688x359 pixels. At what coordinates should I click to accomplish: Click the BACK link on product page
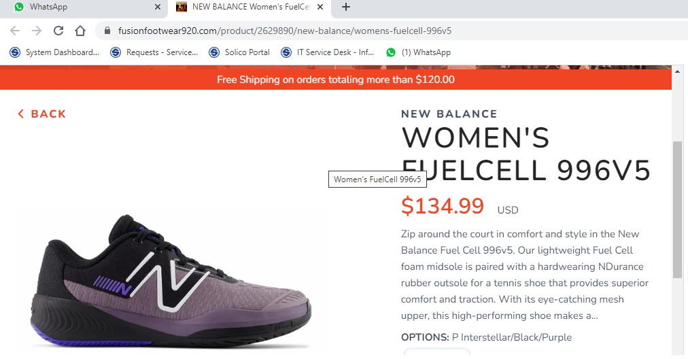click(x=42, y=114)
